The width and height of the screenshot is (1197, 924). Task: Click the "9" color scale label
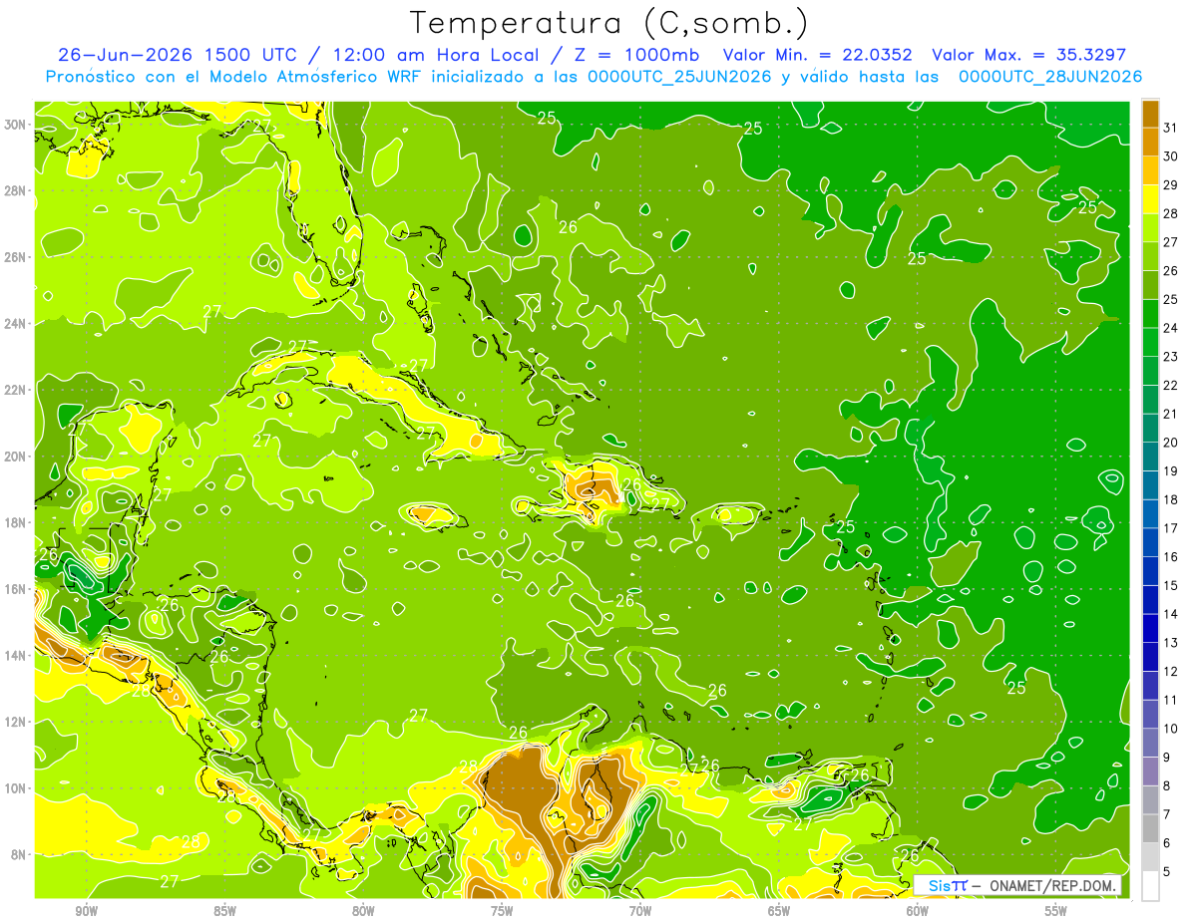[x=1168, y=758]
